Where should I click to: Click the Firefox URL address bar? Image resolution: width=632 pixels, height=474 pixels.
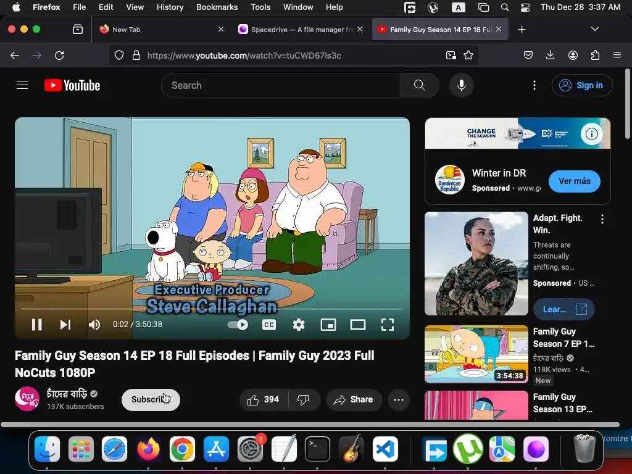(x=293, y=55)
